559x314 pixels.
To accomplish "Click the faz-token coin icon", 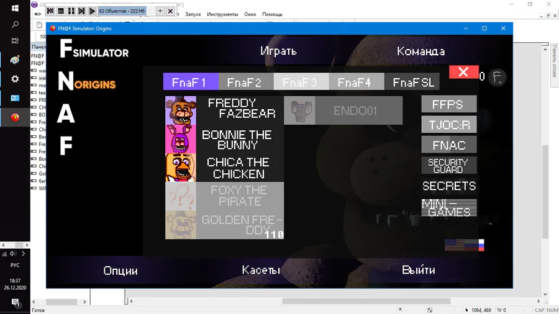I will click(498, 76).
